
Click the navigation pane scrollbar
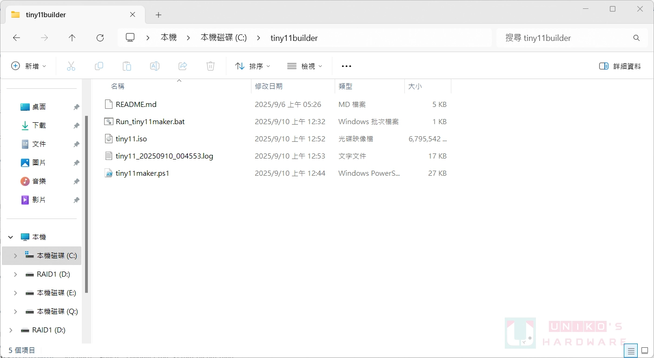(86, 205)
